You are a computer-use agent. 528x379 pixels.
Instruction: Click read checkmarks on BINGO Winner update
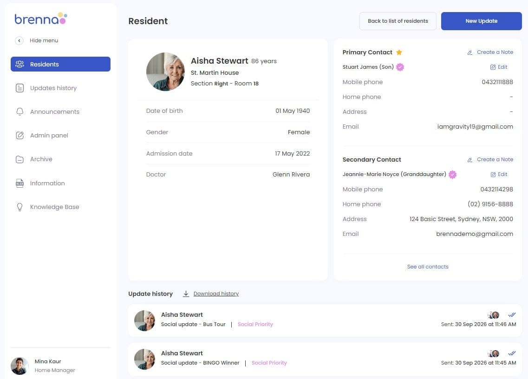[512, 353]
